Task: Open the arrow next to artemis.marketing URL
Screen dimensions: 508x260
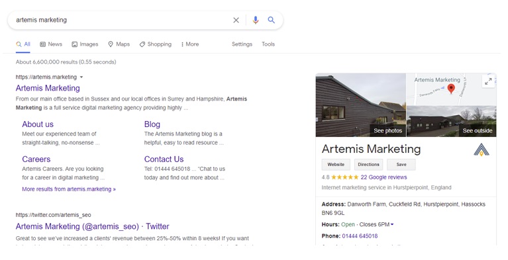Action: pos(81,77)
